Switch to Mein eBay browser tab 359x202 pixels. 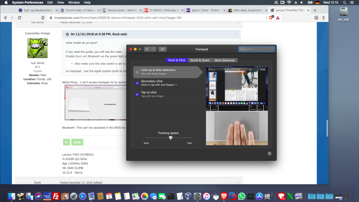point(248,10)
